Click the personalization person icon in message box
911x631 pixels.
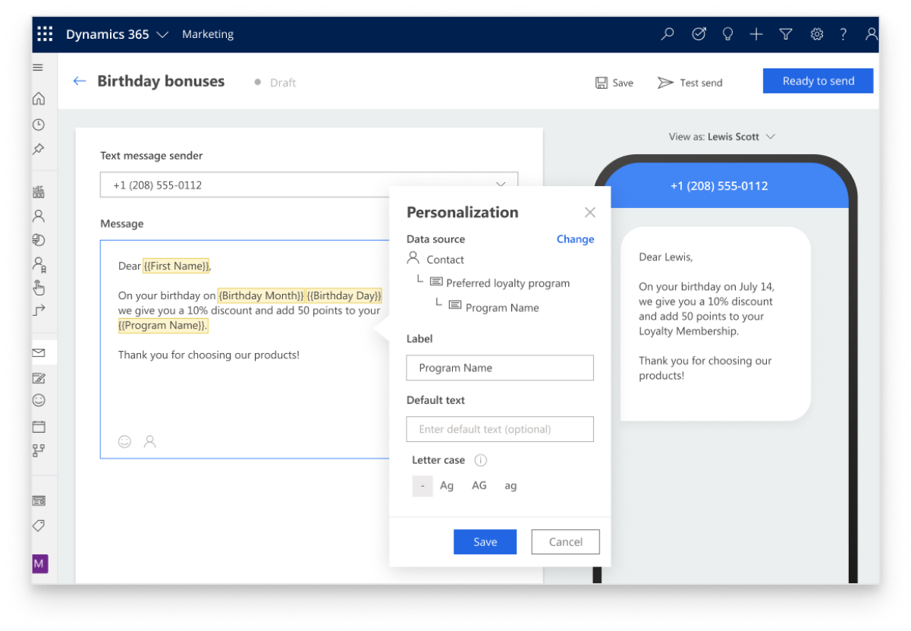150,441
